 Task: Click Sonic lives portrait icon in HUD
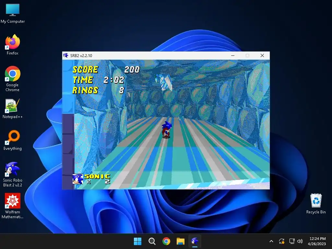click(x=78, y=179)
